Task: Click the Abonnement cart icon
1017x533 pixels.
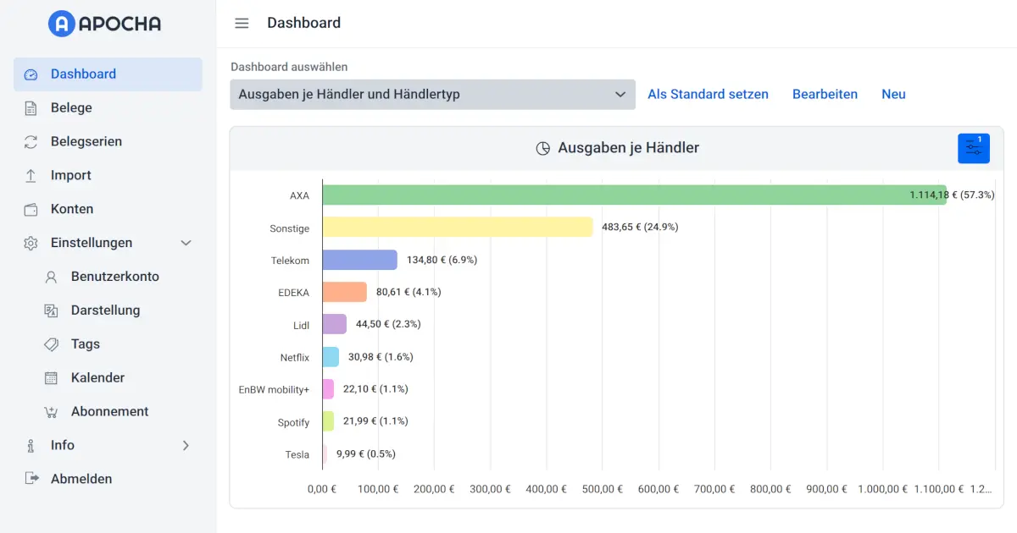Action: pyautogui.click(x=52, y=412)
